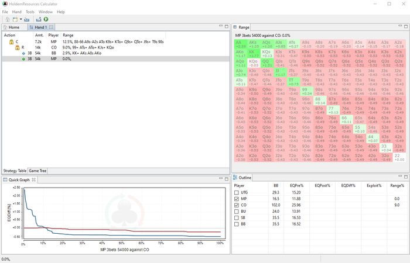Screen dimensions: 410x263
Task: Open the New hand dropdown arrow
Action: point(20,19)
